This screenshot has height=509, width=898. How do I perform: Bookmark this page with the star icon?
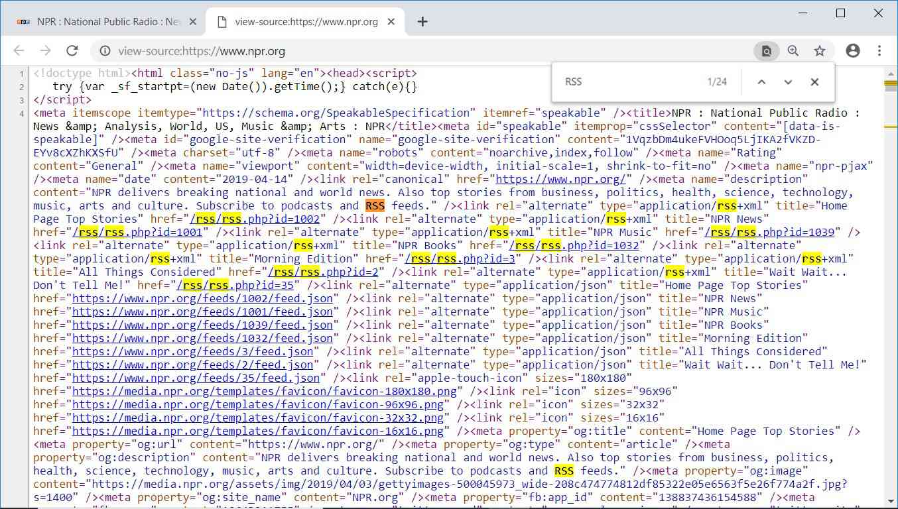pos(820,51)
